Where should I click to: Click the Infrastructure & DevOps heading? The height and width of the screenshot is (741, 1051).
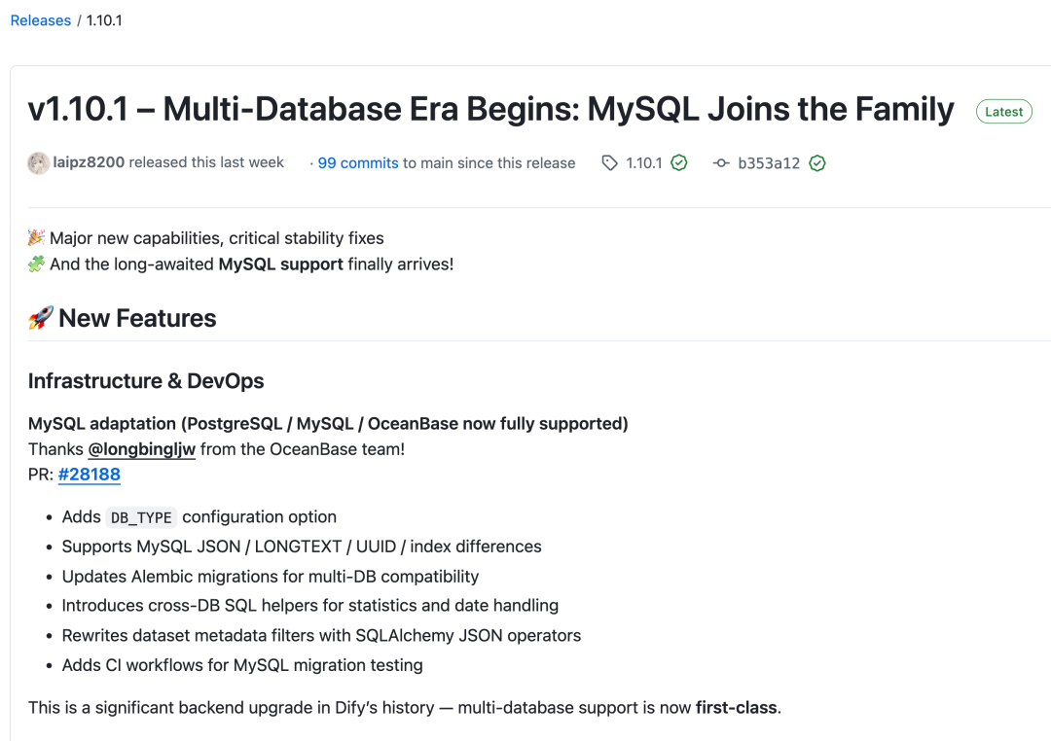tap(146, 381)
